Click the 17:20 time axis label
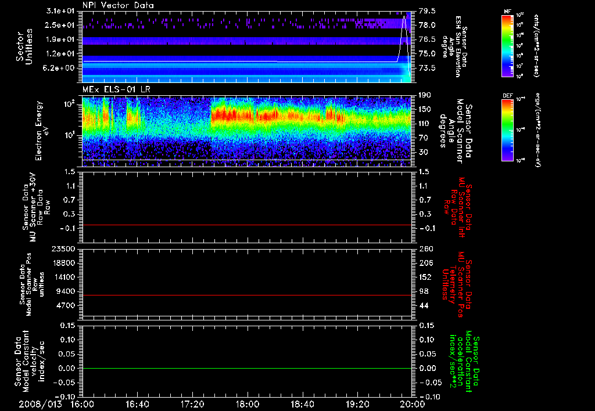595x411 pixels. [192, 403]
